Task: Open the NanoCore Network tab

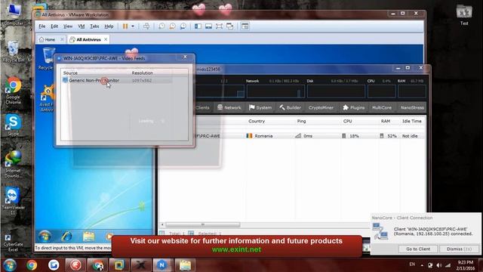Action: pyautogui.click(x=229, y=107)
